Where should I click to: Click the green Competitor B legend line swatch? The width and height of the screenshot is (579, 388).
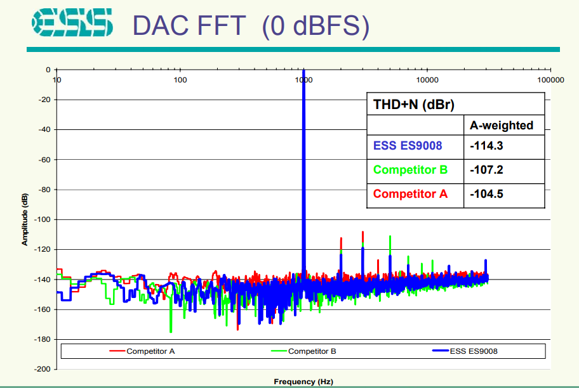(x=279, y=351)
